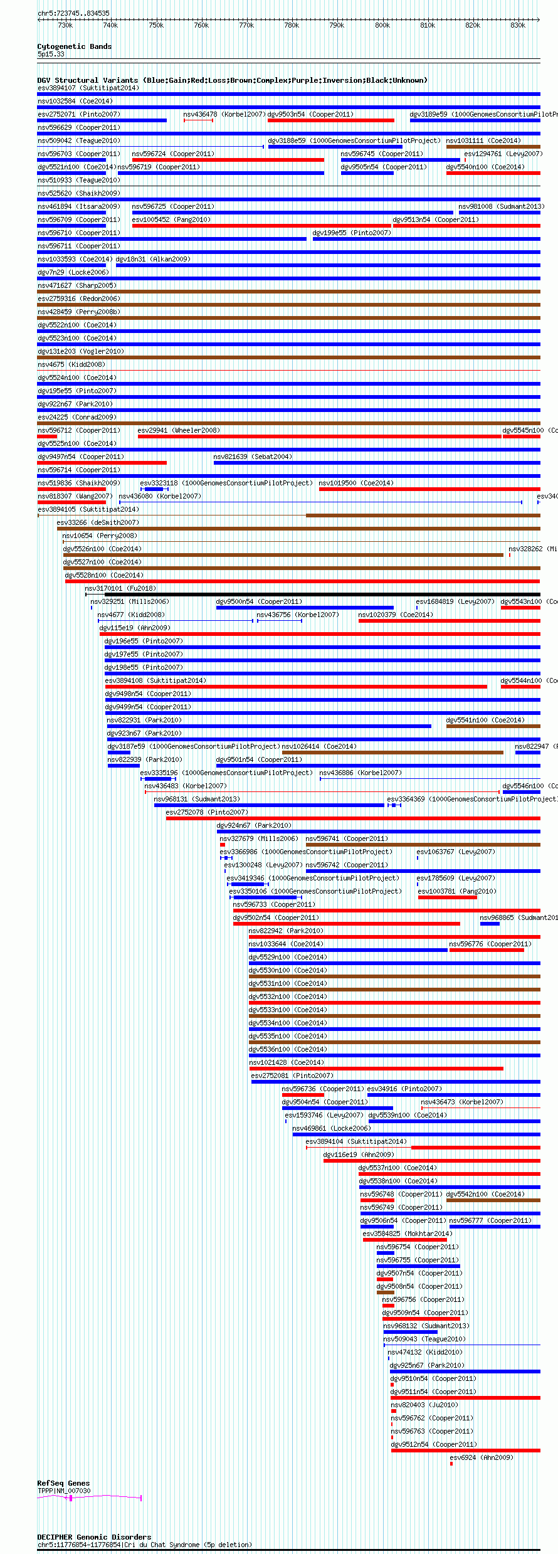Viewport: 558px width, 1554px height.
Task: Click nsv968131 (Sudmant2013) label
Action: click(x=197, y=799)
